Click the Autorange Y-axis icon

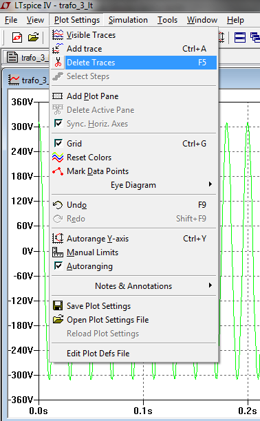(58, 238)
